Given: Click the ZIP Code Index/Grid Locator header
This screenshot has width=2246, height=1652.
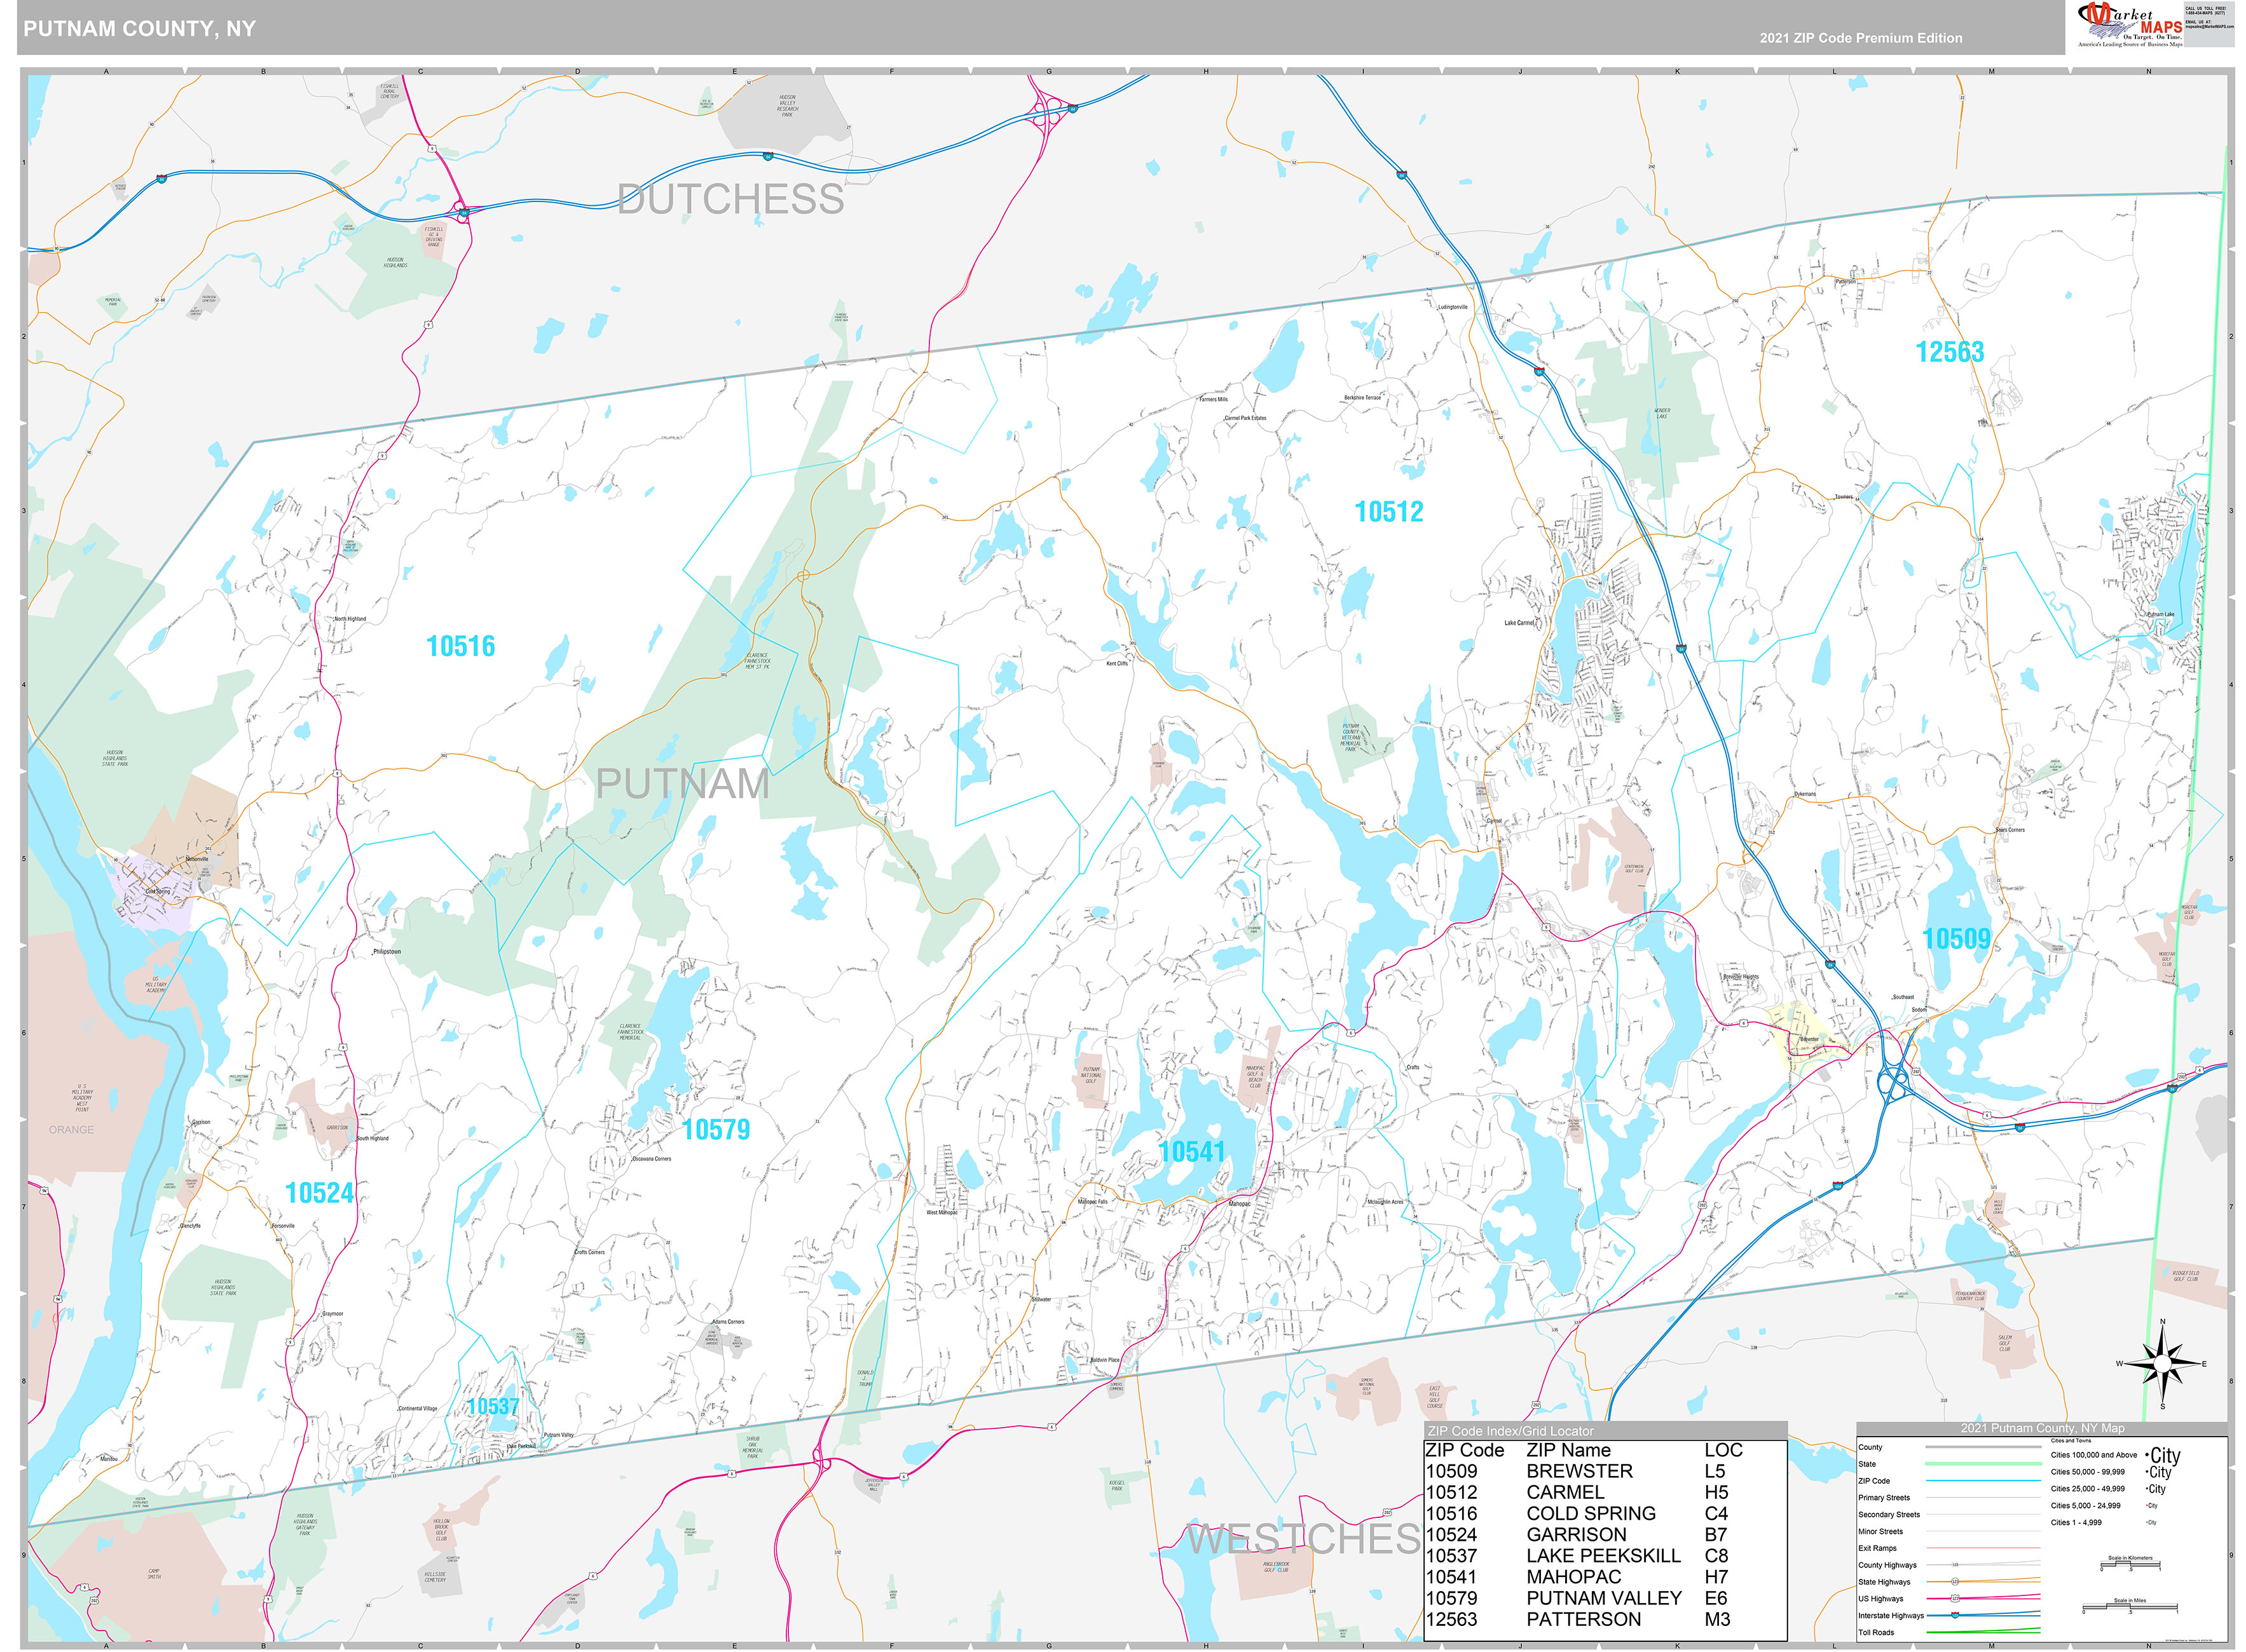Looking at the screenshot, I should pos(1510,1431).
